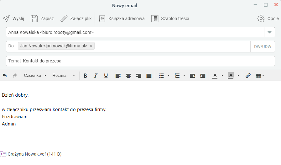Insert numbered list
The image size is (281, 165).
[x=177, y=76]
